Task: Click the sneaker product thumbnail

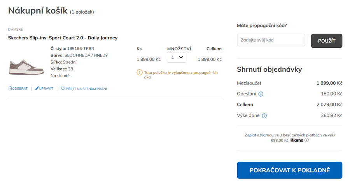Action: 26,66
